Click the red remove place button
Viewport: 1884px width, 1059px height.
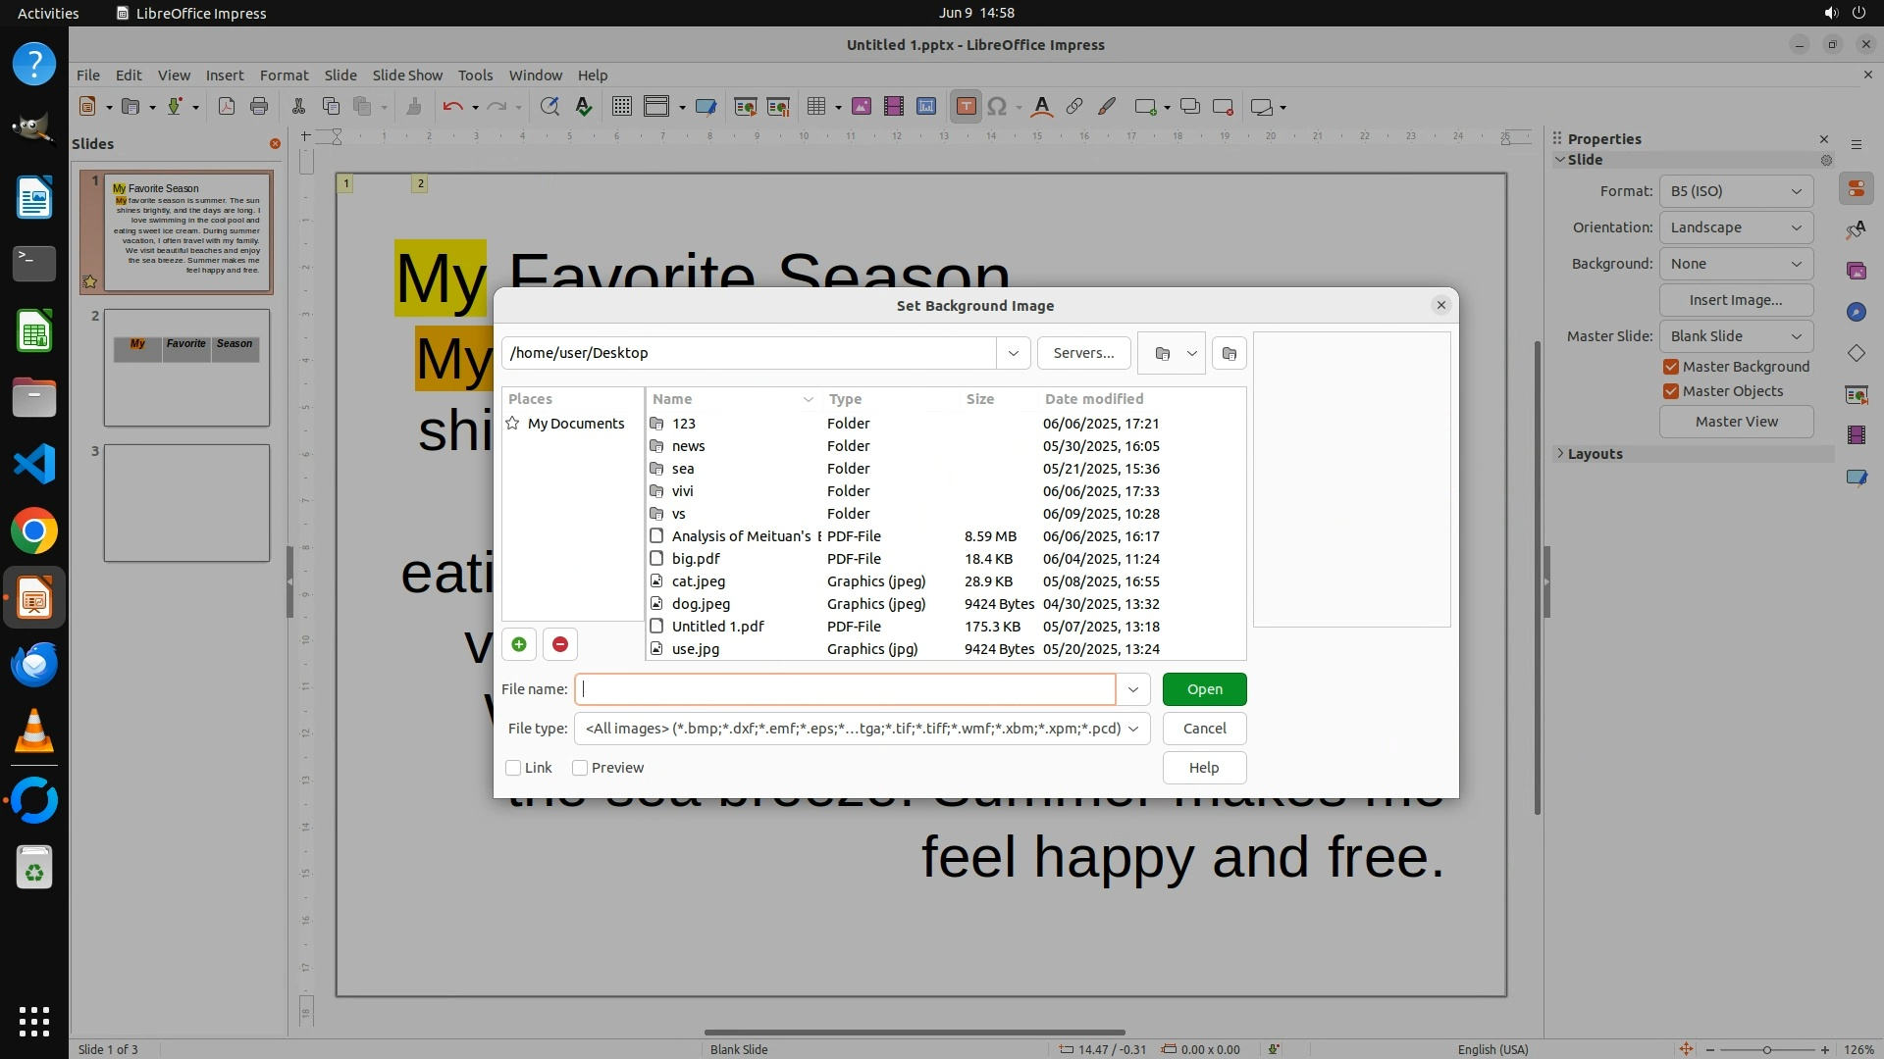click(x=560, y=644)
